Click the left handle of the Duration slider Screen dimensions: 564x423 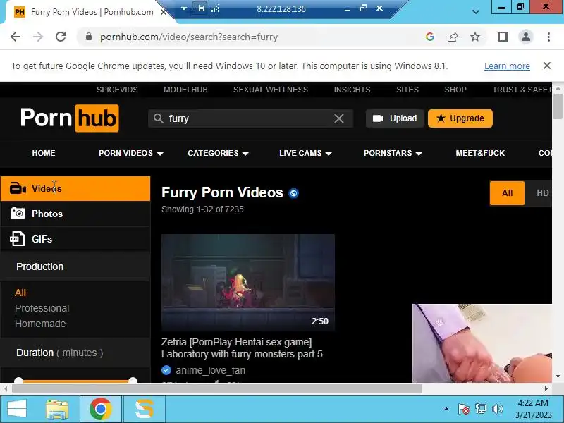coord(19,380)
